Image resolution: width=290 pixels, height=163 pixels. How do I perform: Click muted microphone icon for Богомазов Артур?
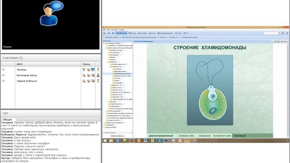click(x=84, y=75)
